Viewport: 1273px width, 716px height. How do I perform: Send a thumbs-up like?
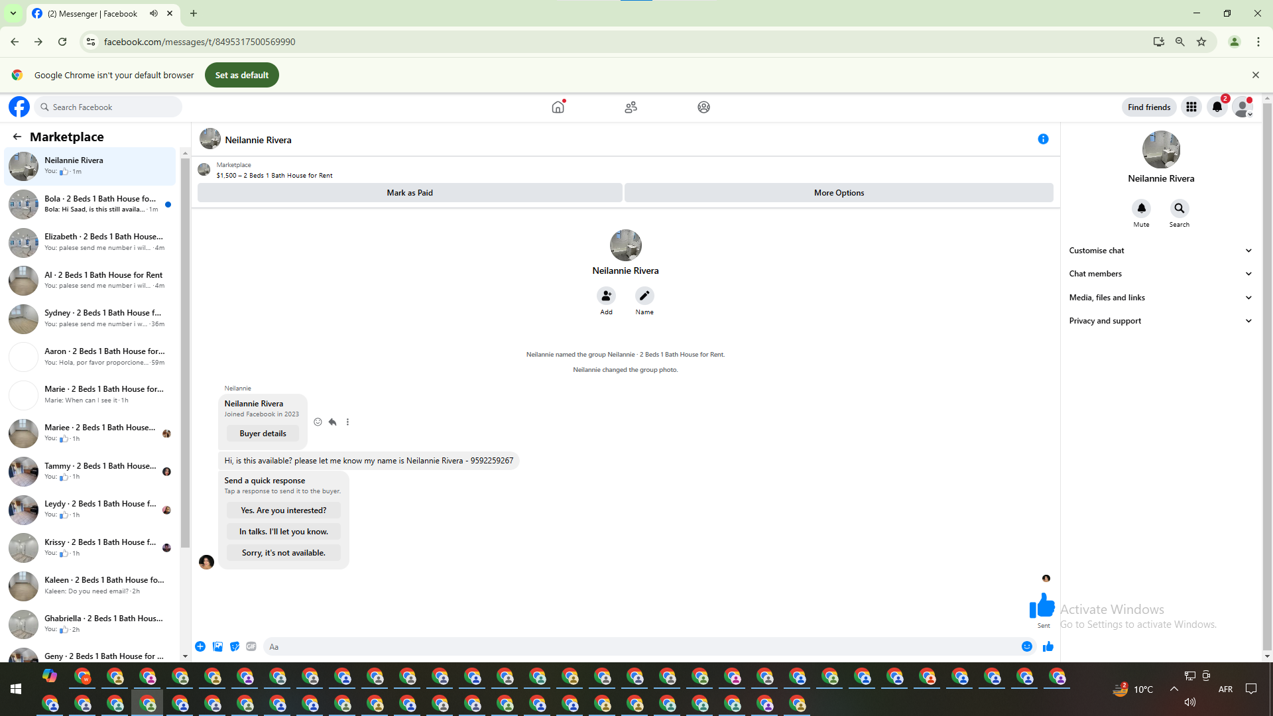pos(1048,646)
